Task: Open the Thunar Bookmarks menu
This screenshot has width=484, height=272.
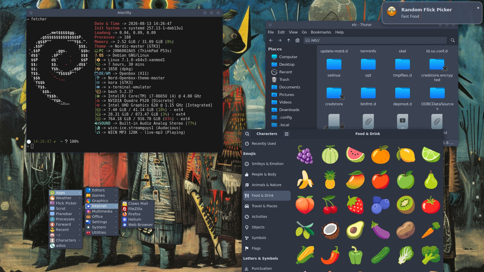Action: coord(321,32)
